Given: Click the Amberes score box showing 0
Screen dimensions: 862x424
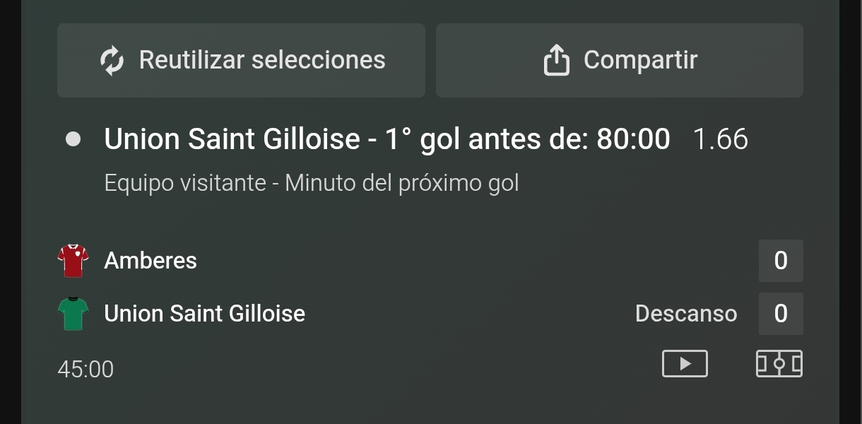Looking at the screenshot, I should tap(781, 261).
